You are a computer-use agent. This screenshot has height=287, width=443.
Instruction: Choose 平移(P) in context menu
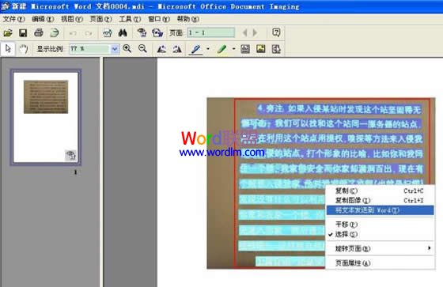click(380, 225)
